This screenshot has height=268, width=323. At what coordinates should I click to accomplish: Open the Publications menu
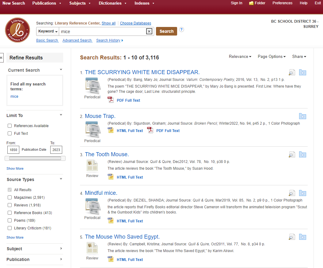click(x=47, y=3)
